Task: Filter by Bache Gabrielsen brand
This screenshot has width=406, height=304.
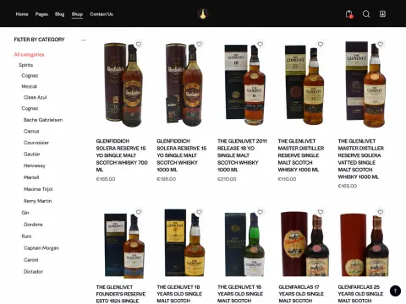Action: (x=43, y=120)
